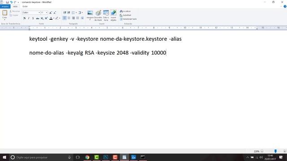Apply the font text color
287x161 pixels.
(x=51, y=18)
